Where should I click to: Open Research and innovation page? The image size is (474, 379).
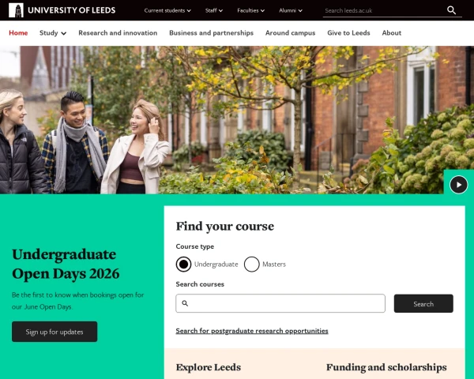coord(118,33)
